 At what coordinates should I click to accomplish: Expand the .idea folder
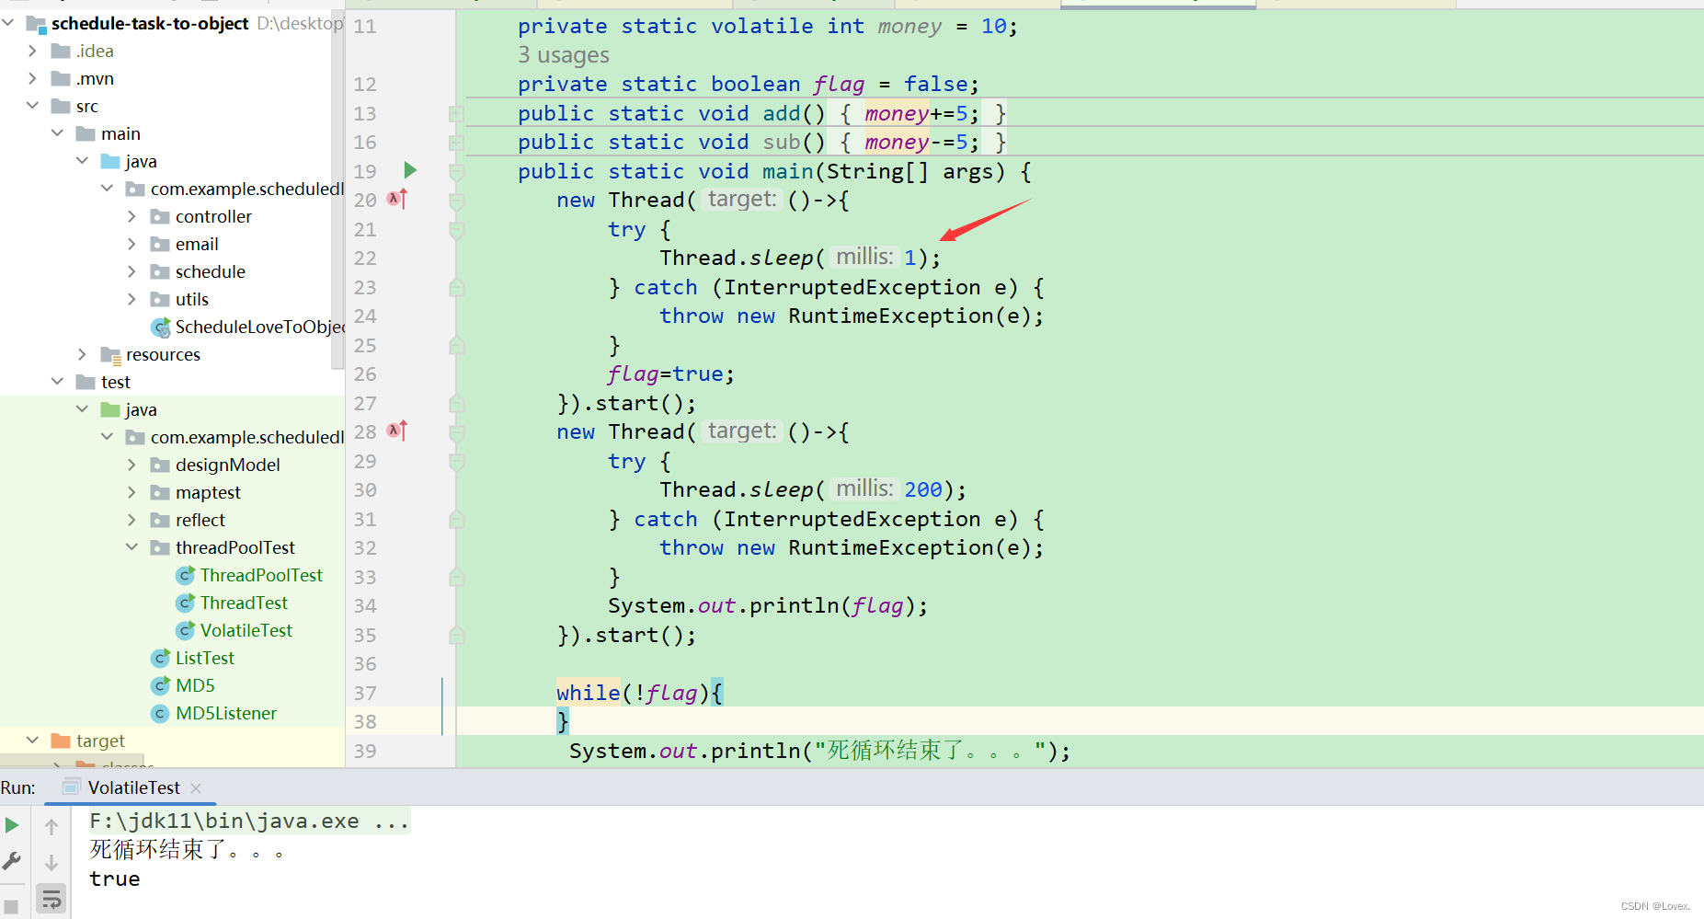(x=33, y=51)
